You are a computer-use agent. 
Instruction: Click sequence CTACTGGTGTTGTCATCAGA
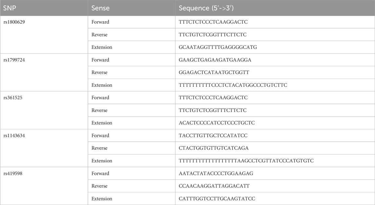pos(214,148)
